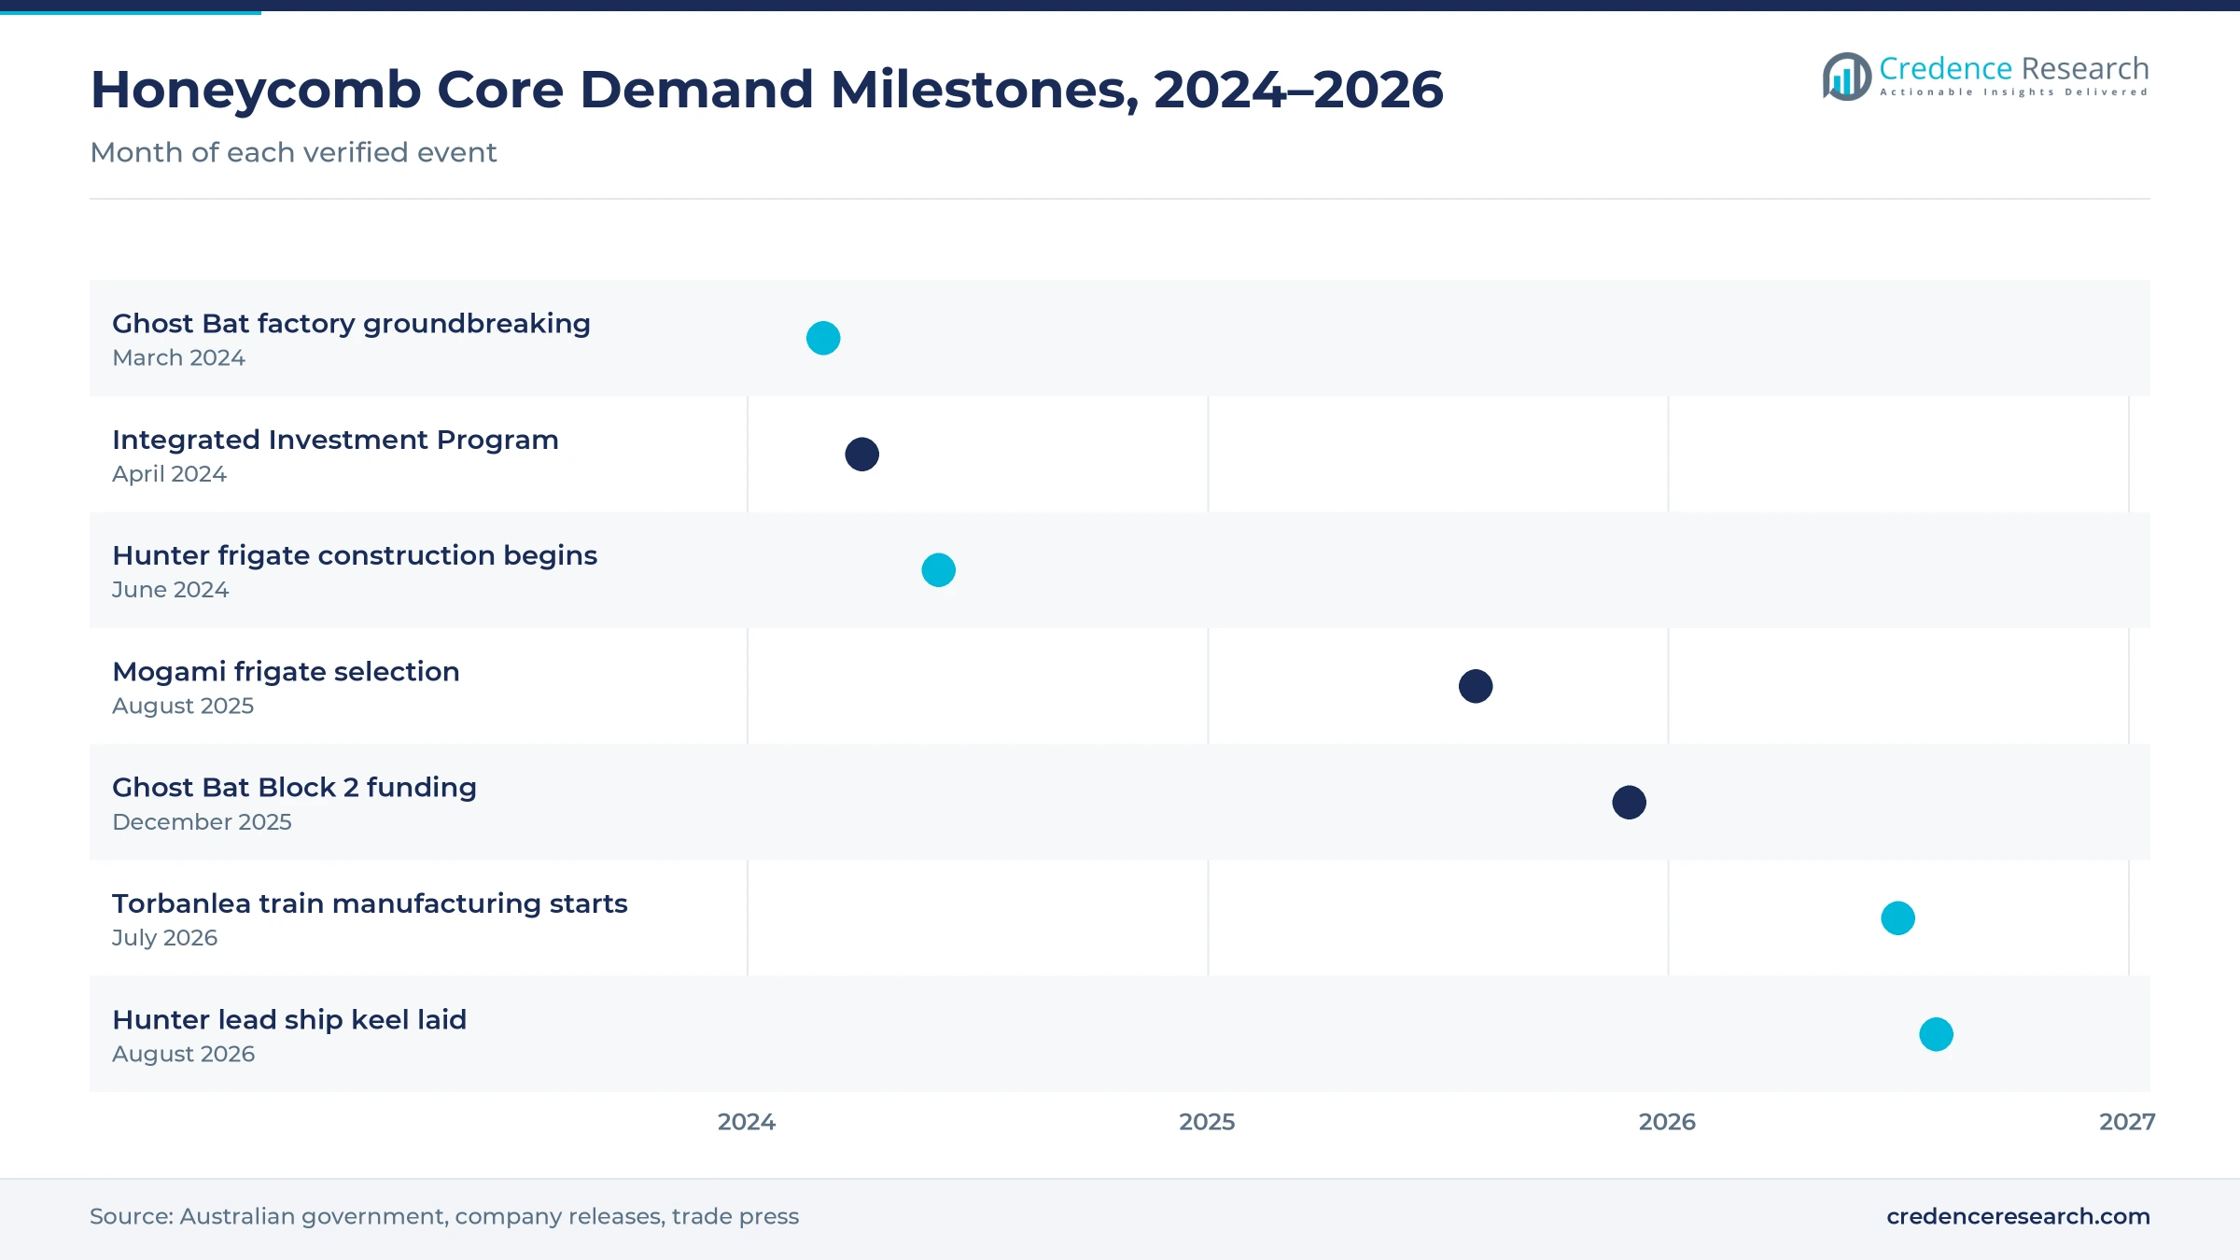This screenshot has height=1260, width=2240.
Task: Click the 'Torbanlea train manufacturing starts' label
Action: [x=370, y=903]
